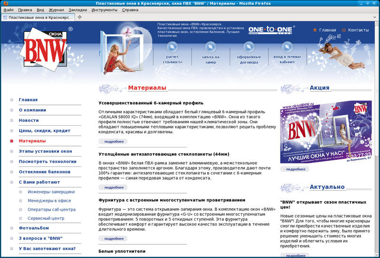The height and width of the screenshot is (258, 380).
Task: Click the heading 'Утолщённые антизапотевающие стеклопакеты (44мм)'
Action: click(164, 154)
